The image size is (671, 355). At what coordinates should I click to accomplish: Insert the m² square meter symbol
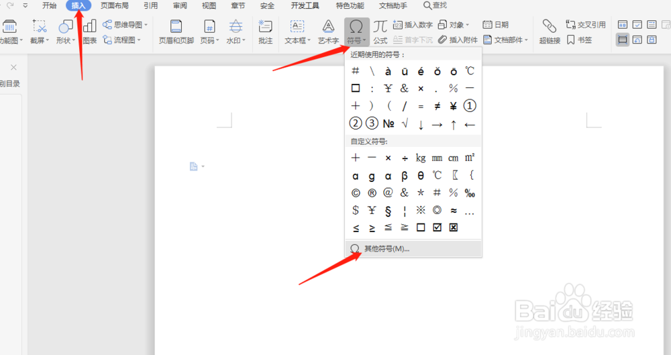click(x=470, y=158)
